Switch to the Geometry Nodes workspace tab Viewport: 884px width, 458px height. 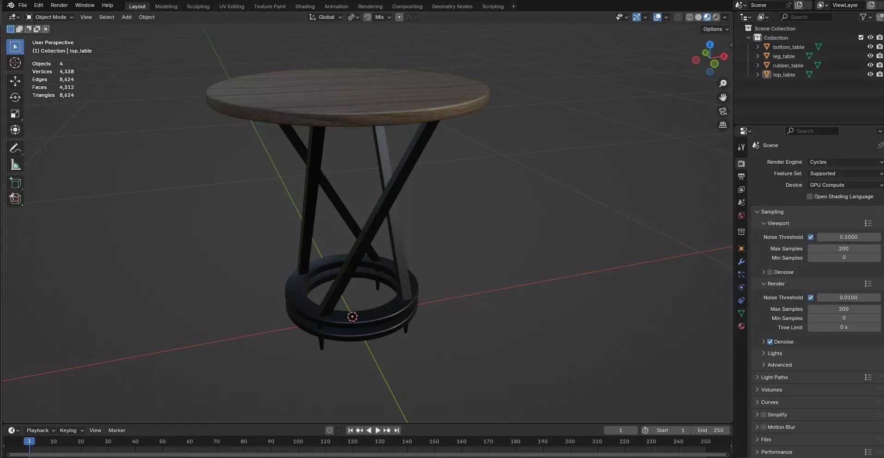tap(452, 6)
